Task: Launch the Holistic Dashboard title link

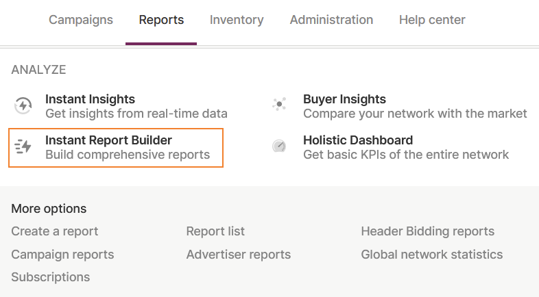Action: click(358, 140)
